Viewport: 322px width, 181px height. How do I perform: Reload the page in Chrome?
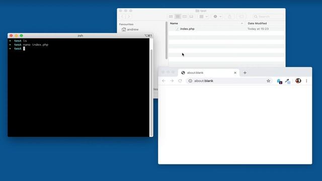(180, 81)
